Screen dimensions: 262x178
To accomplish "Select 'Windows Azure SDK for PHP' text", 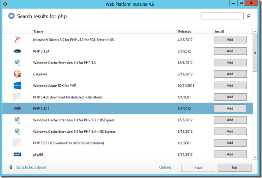I will [55, 86].
